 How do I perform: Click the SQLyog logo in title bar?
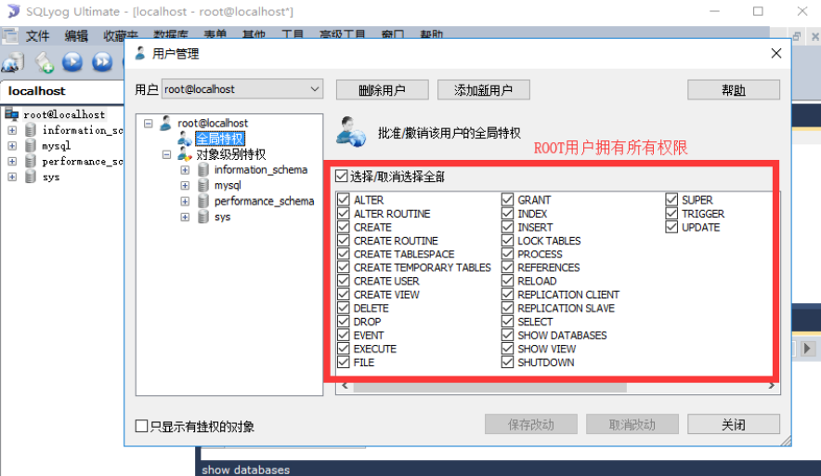point(13,11)
